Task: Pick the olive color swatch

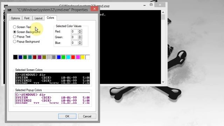Action: [44, 57]
